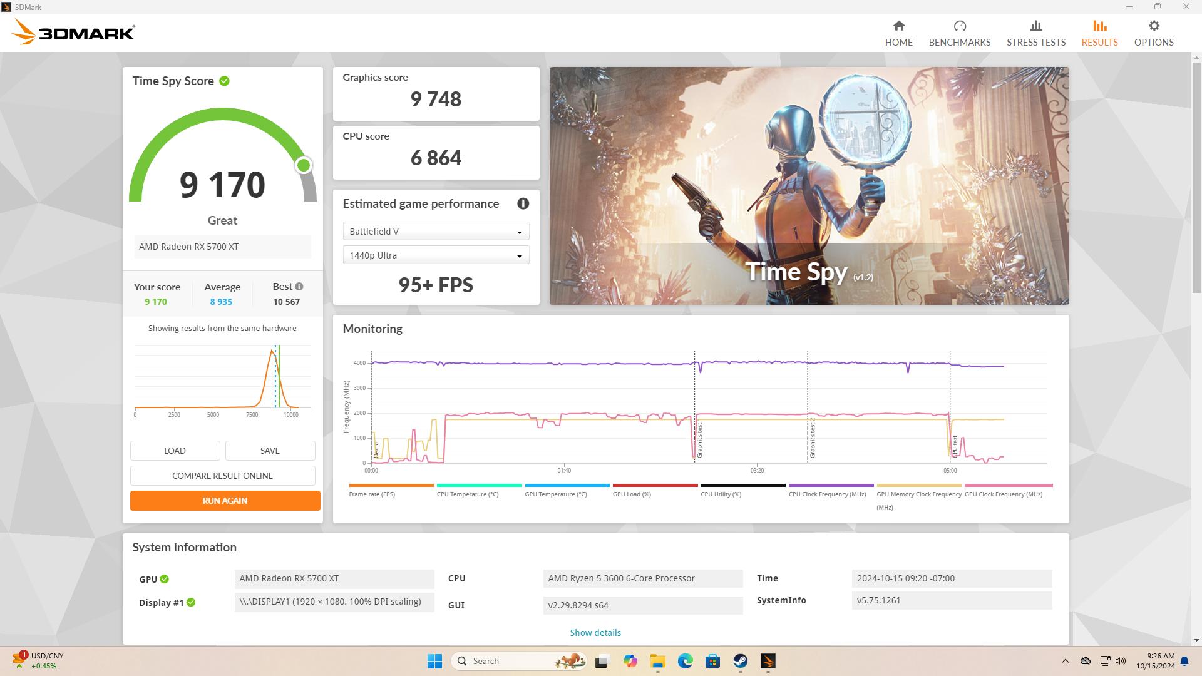The width and height of the screenshot is (1202, 676).
Task: Click the score gauge indicator knob
Action: click(304, 165)
